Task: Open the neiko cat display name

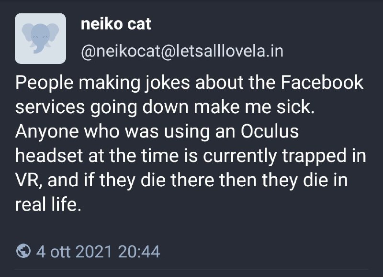Action: pos(116,24)
